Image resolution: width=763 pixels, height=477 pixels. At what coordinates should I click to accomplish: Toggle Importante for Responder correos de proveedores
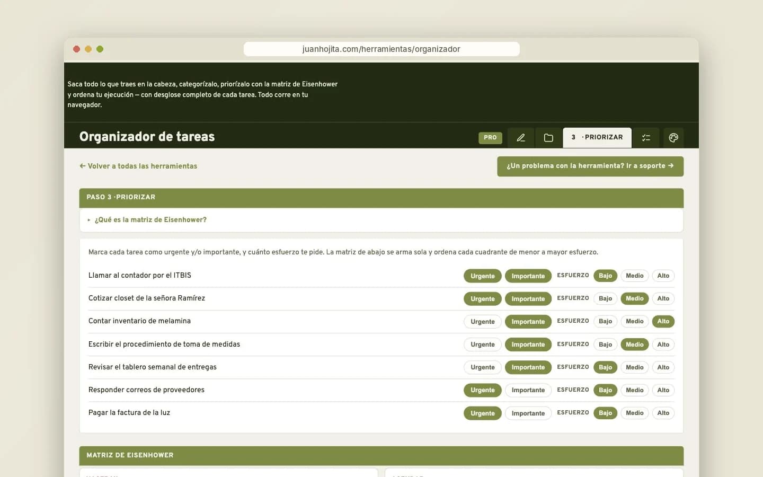click(528, 390)
